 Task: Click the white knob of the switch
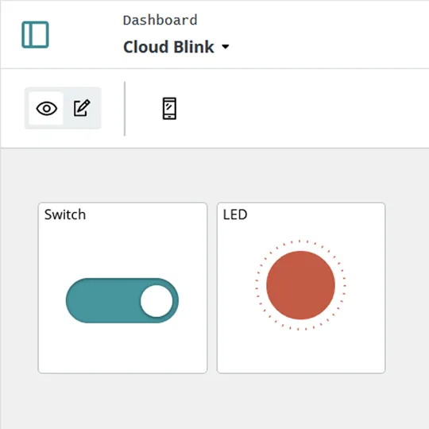(x=157, y=301)
